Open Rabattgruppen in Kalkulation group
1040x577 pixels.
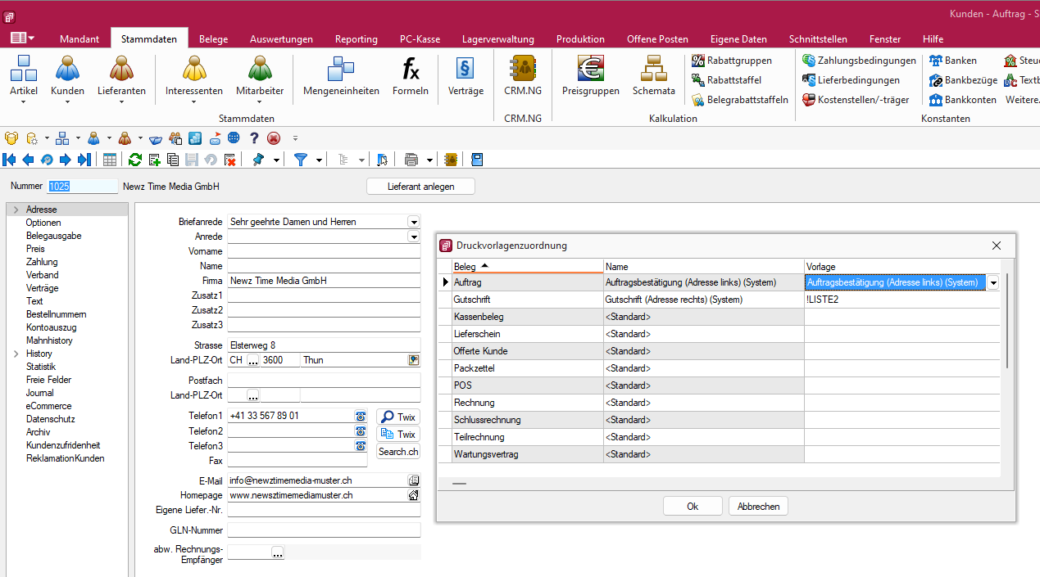731,61
